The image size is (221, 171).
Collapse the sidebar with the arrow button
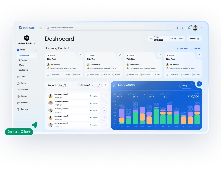point(40,28)
